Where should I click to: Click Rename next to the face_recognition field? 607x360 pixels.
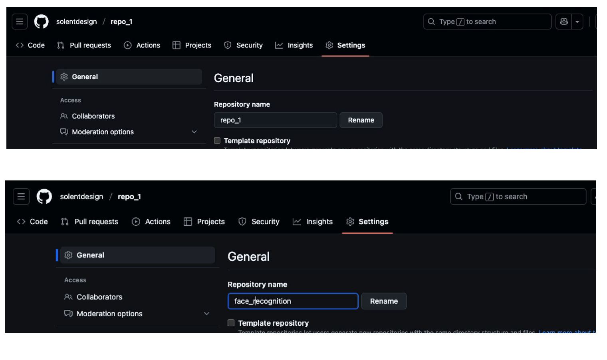click(383, 301)
